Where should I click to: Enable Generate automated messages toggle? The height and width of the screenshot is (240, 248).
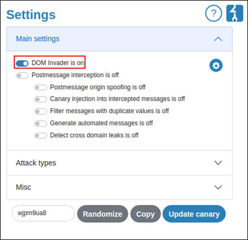click(40, 124)
